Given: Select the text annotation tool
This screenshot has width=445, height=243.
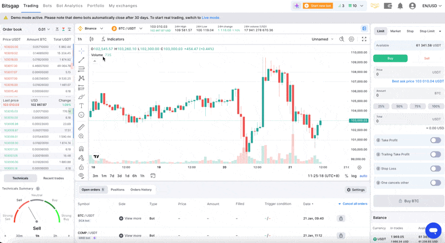Looking at the screenshot, I should 81,105.
